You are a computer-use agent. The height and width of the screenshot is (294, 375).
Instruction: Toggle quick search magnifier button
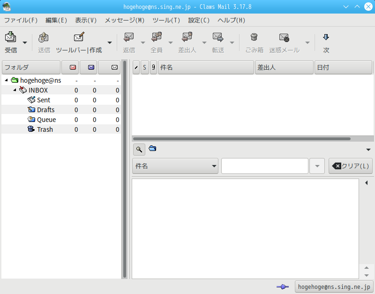click(139, 150)
